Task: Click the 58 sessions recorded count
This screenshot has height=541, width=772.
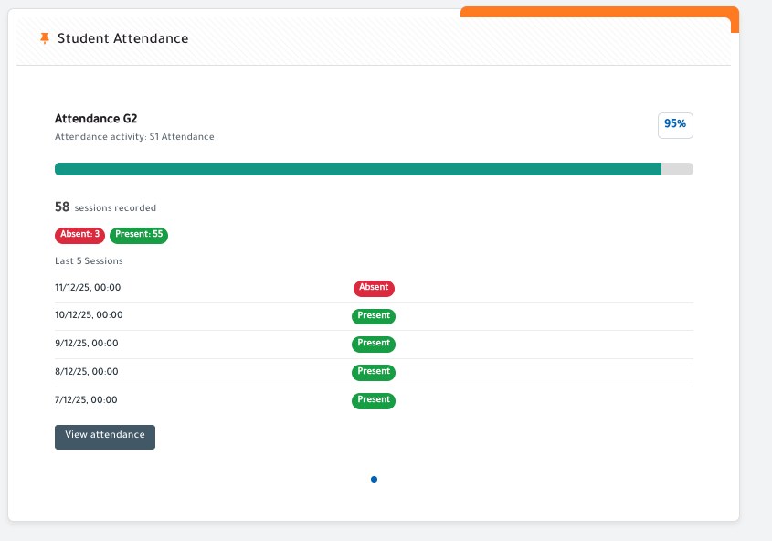Action: [105, 207]
